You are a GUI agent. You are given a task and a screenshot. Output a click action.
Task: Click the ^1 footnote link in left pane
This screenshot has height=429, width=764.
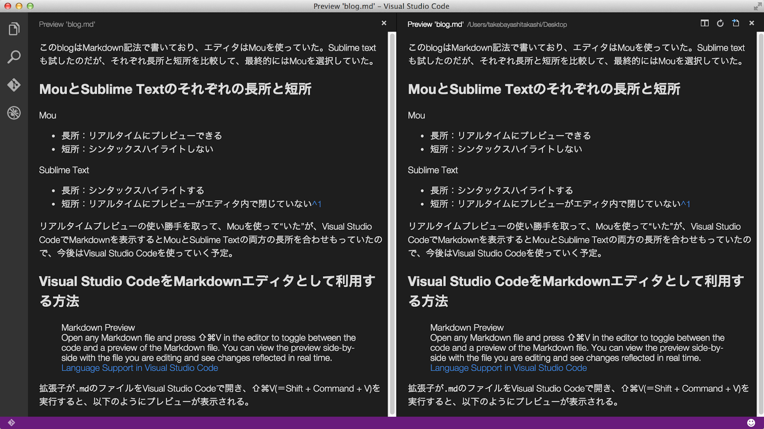[317, 204]
